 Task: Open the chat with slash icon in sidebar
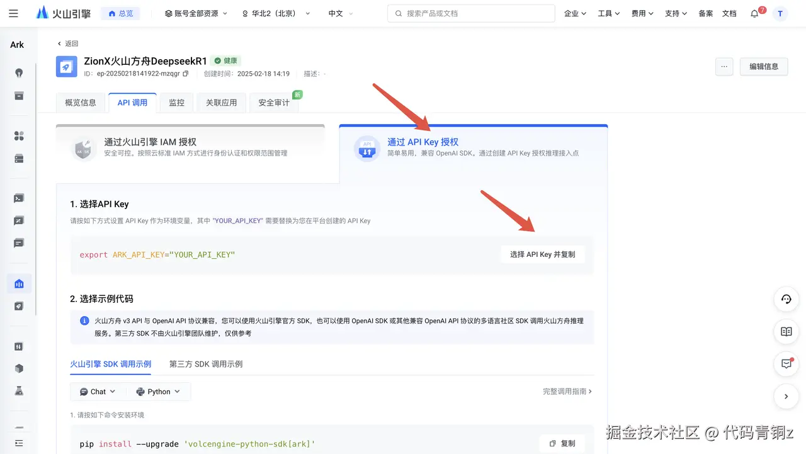[19, 221]
